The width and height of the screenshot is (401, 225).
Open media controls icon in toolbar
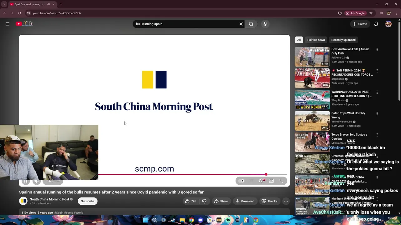click(x=381, y=13)
